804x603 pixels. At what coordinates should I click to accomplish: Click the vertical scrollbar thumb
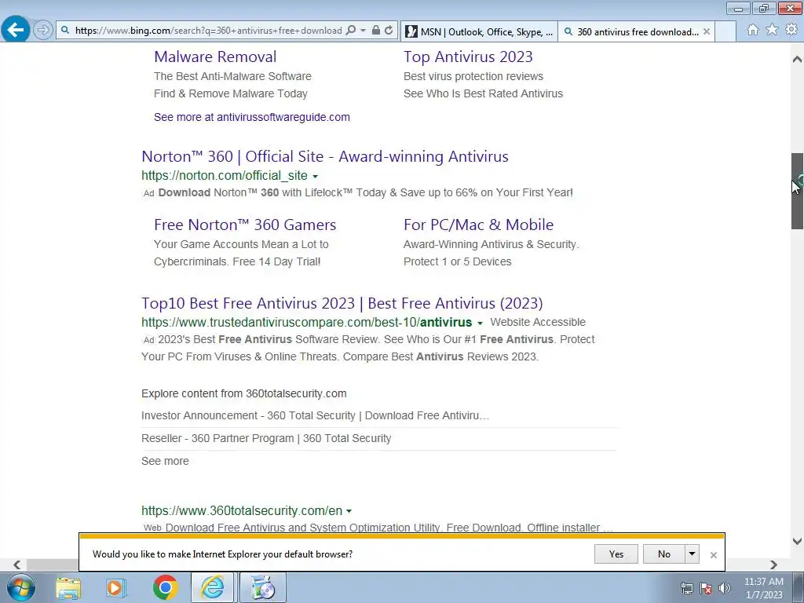pos(797,191)
